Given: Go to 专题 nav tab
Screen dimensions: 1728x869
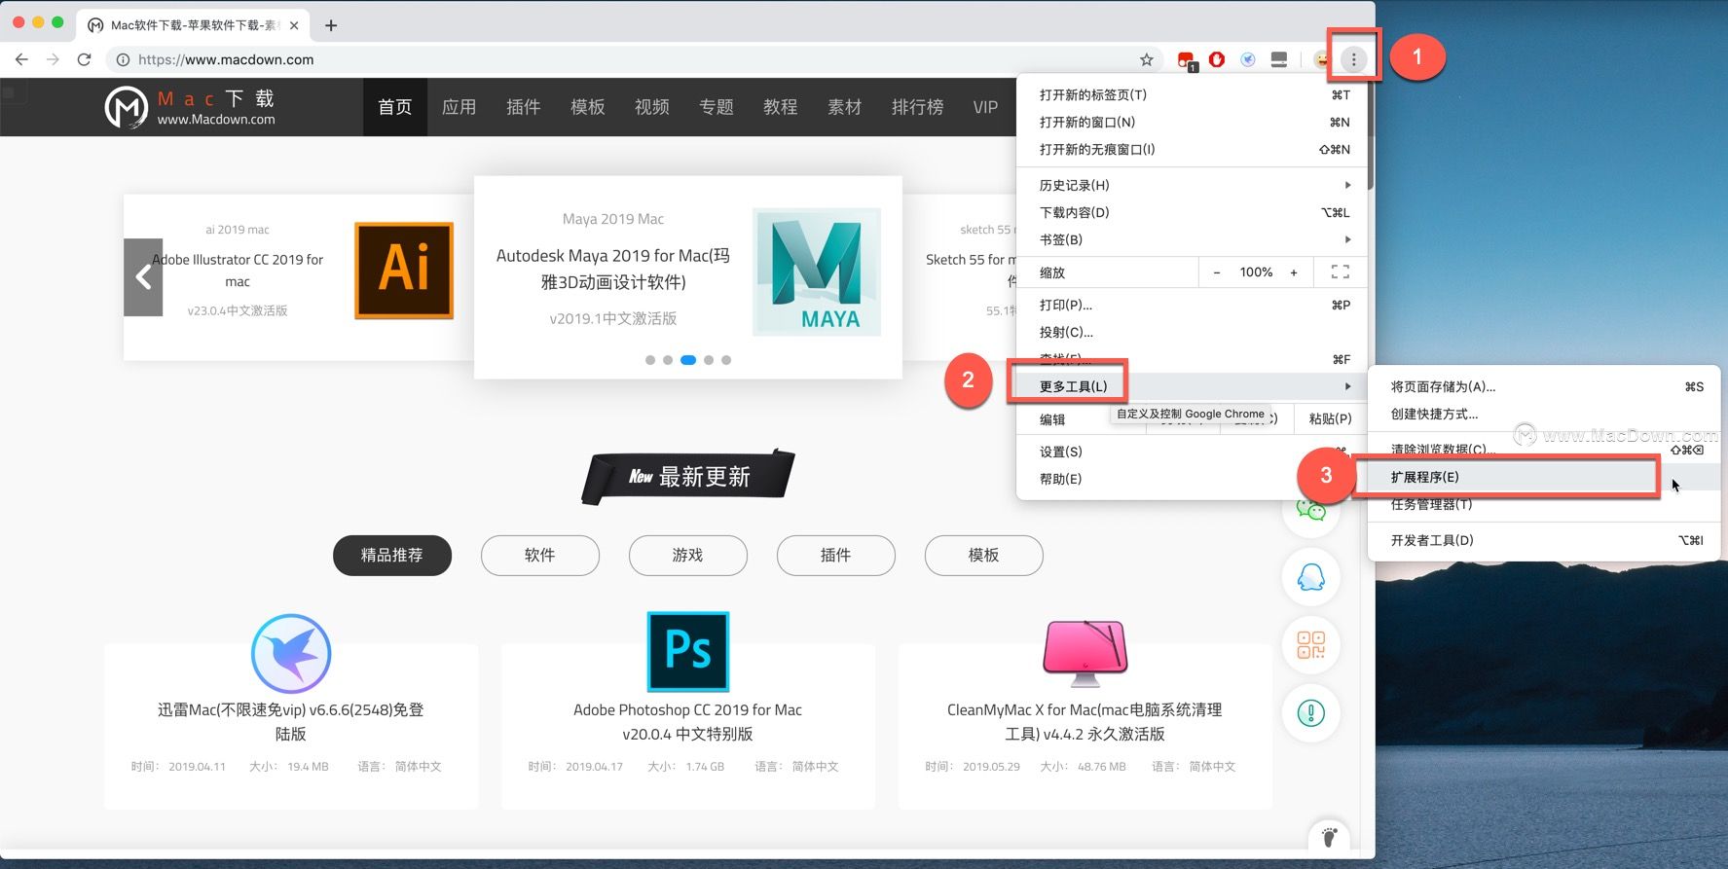Looking at the screenshot, I should pos(716,107).
